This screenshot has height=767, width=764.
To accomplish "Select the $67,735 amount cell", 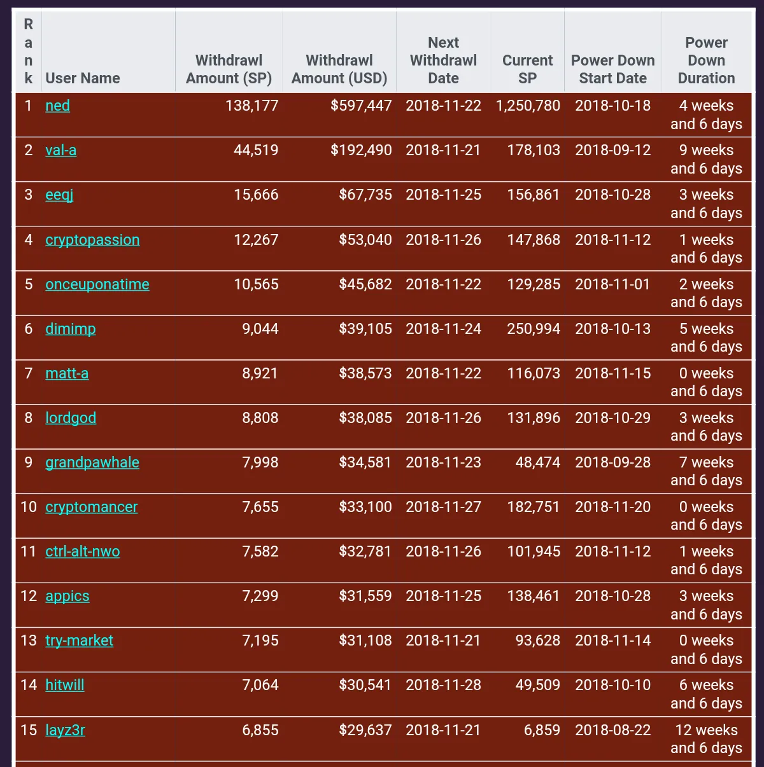I will click(365, 195).
